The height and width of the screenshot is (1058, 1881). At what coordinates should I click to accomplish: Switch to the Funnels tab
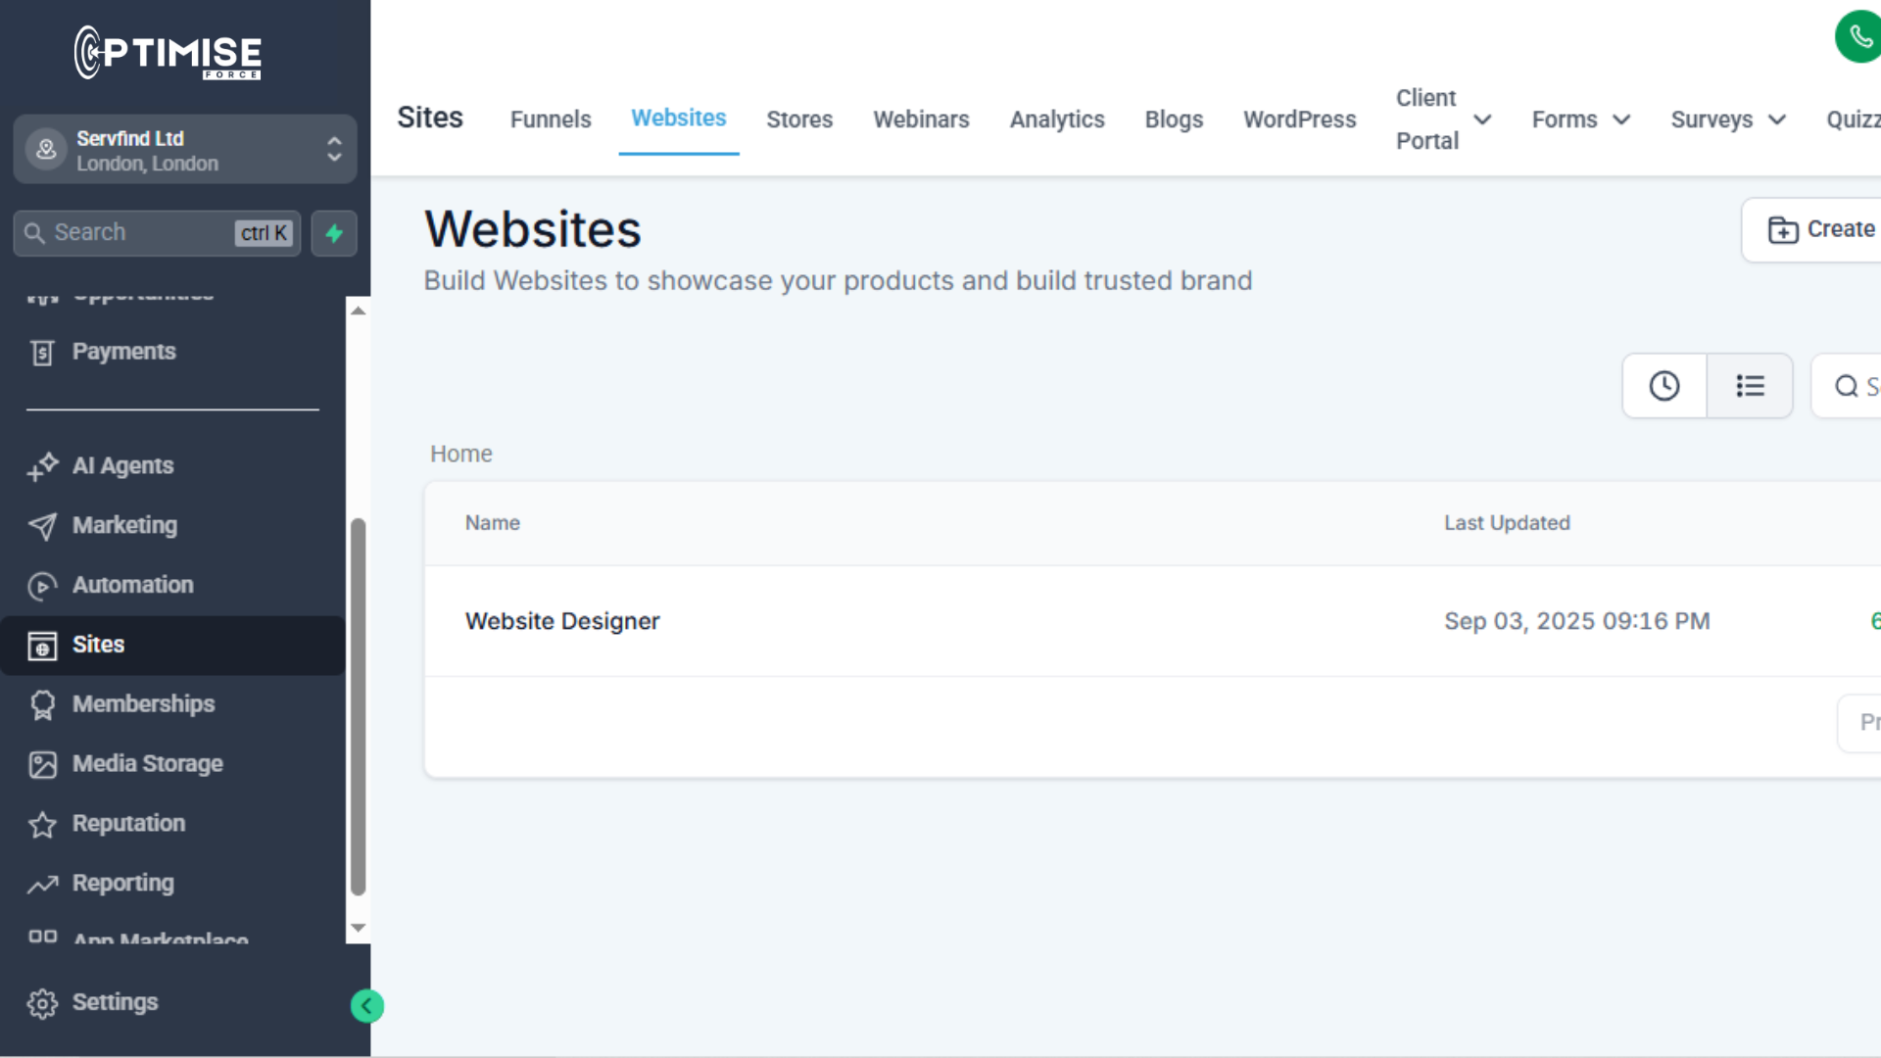pyautogui.click(x=551, y=120)
